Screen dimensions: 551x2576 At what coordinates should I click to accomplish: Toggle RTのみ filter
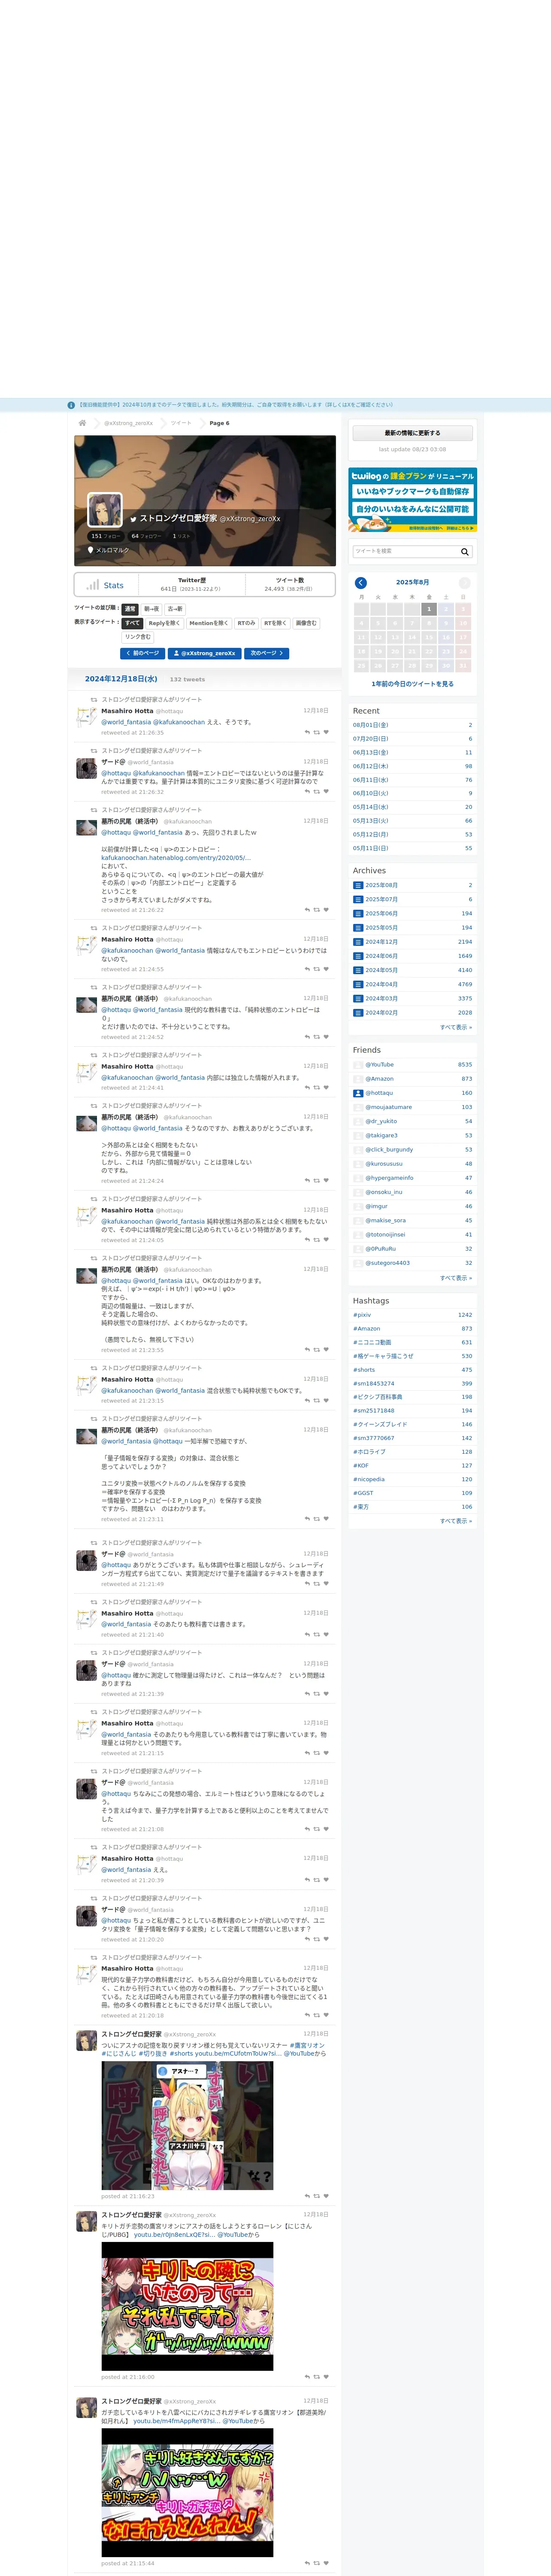246,623
